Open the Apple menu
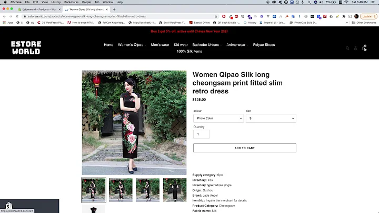This screenshot has height=213, width=379. pyautogui.click(x=5, y=2)
